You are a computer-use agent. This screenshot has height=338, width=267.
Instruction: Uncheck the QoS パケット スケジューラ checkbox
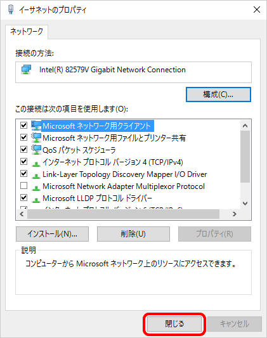pyautogui.click(x=23, y=150)
